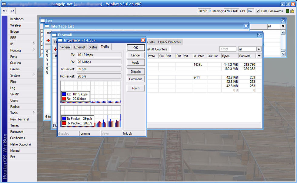Click the Src. Port column header

[x=167, y=56]
